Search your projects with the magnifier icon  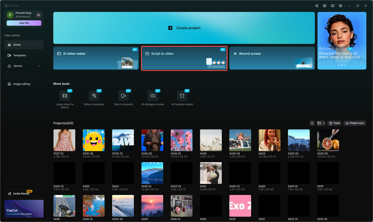[312, 123]
